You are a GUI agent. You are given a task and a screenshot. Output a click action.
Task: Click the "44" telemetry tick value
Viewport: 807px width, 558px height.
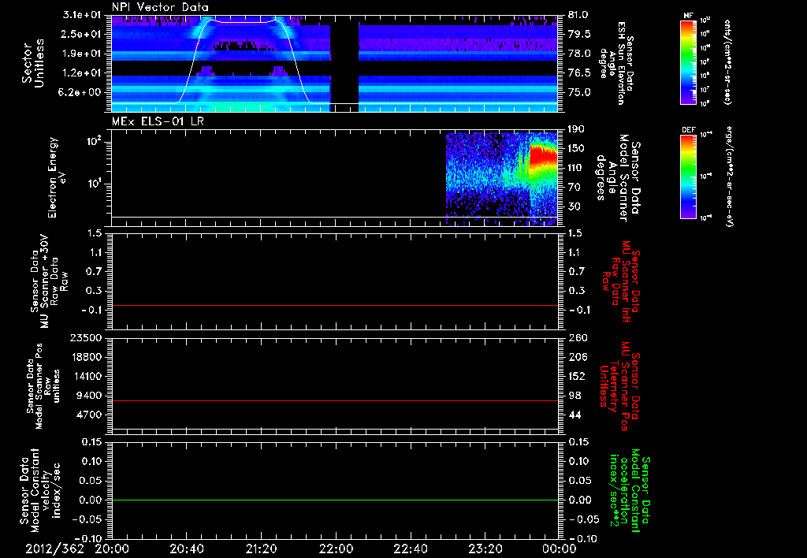(x=574, y=415)
